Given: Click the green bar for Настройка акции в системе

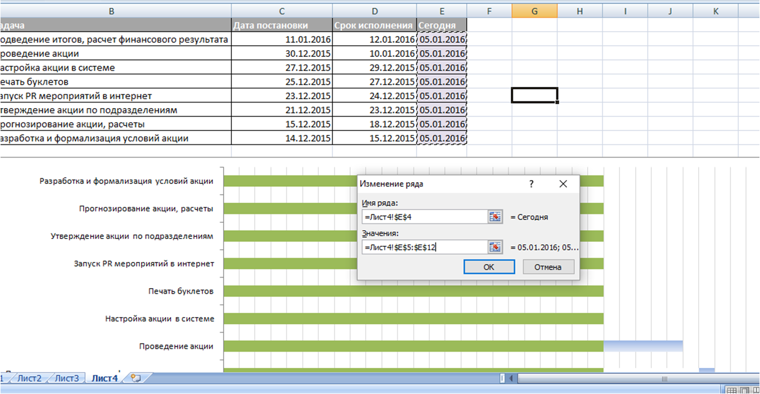Looking at the screenshot, I should pyautogui.click(x=413, y=319).
